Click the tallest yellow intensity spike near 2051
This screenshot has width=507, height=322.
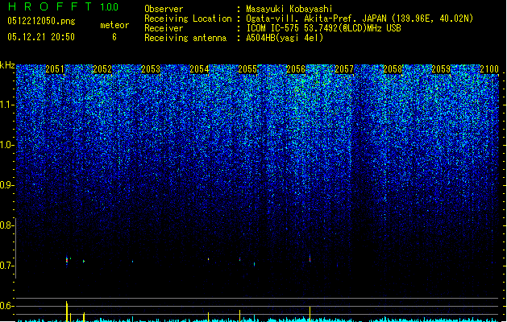click(x=67, y=311)
